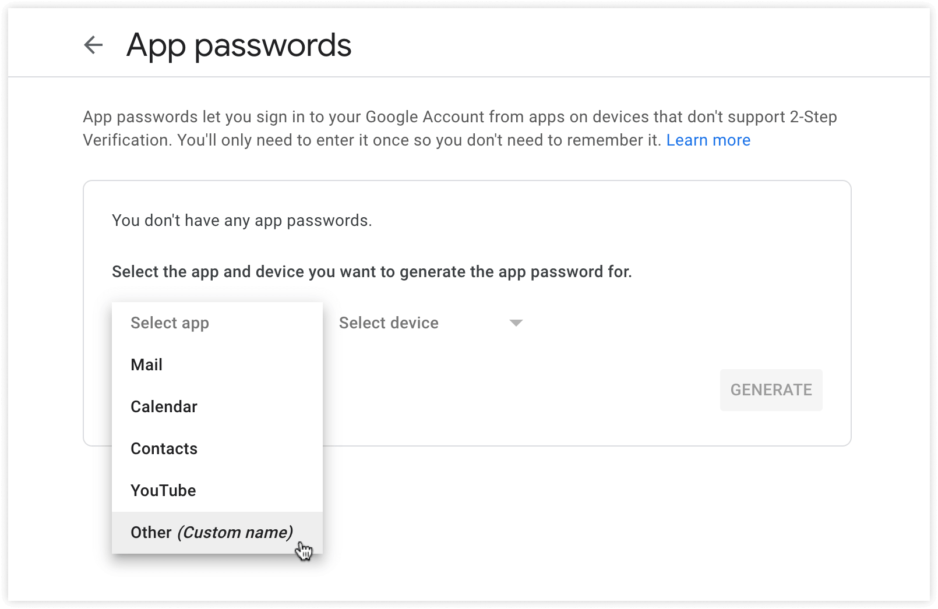Click the instruction text about generating passwords
The width and height of the screenshot is (938, 609).
pos(371,271)
